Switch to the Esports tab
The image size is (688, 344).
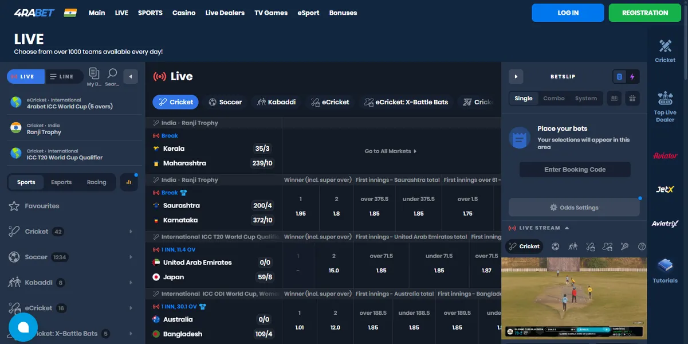click(x=61, y=182)
